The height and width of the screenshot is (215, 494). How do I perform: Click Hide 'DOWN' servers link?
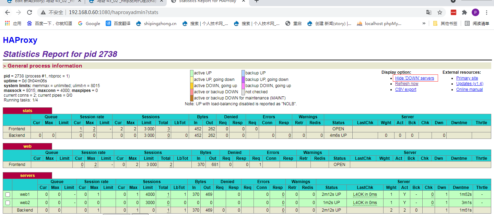[x=414, y=78]
